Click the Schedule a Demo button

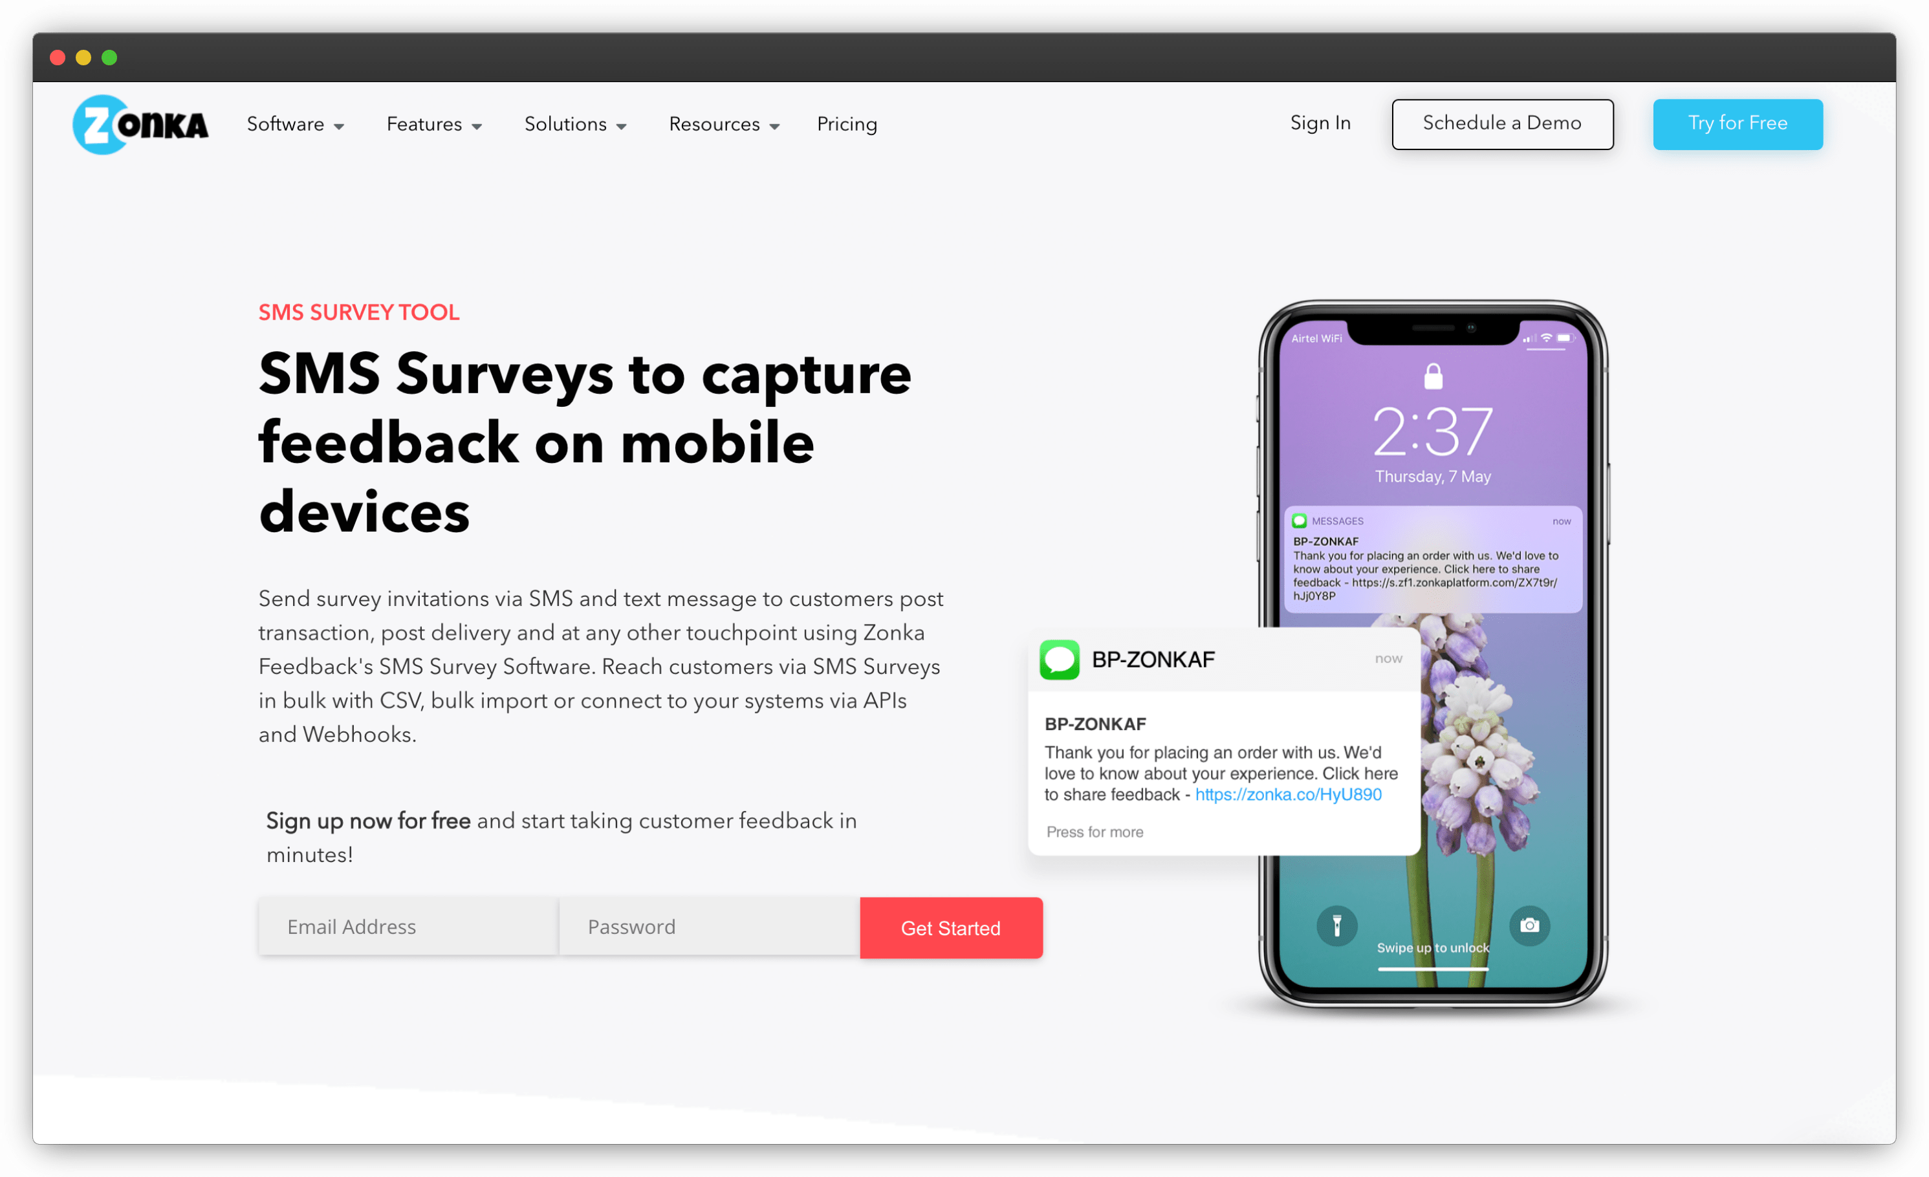[1502, 124]
